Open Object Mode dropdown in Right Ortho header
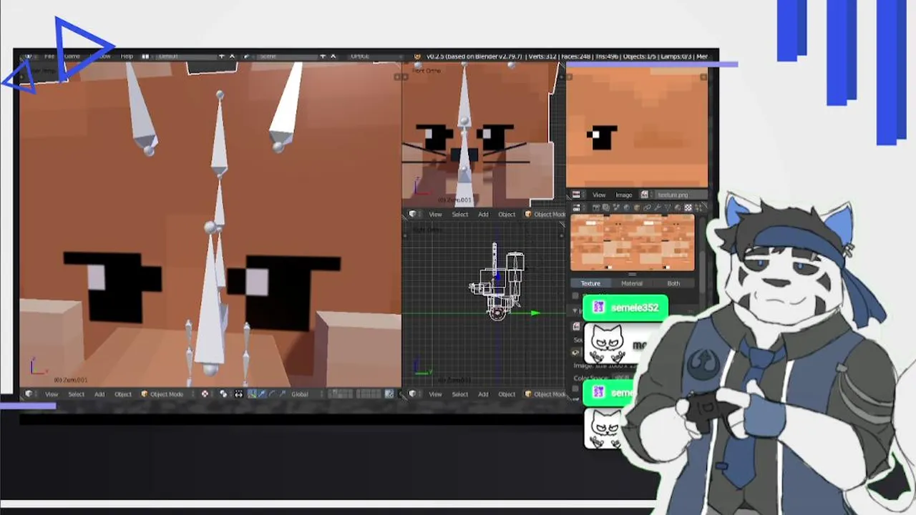 545,394
